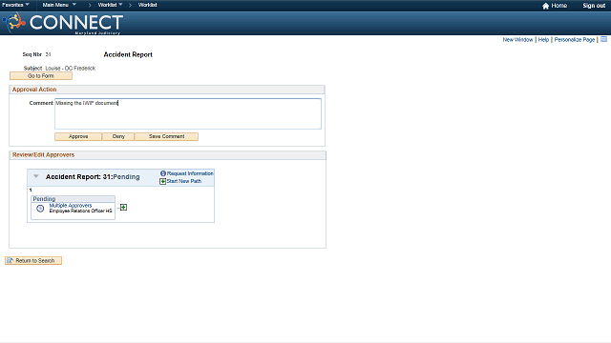The height and width of the screenshot is (343, 611).
Task: Click the page icon beside Personalize Page
Action: pyautogui.click(x=603, y=40)
